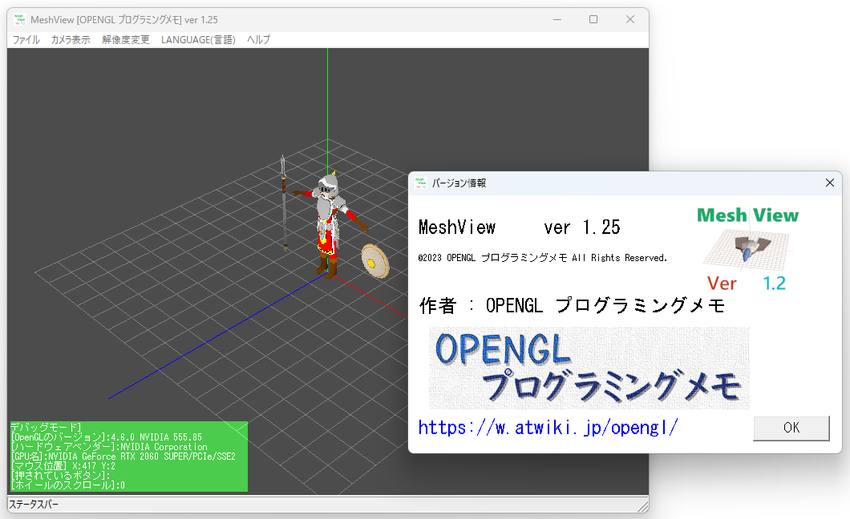This screenshot has height=519, width=850.
Task: Click the '[押されているボタン]:' debug line
Action: [60, 476]
